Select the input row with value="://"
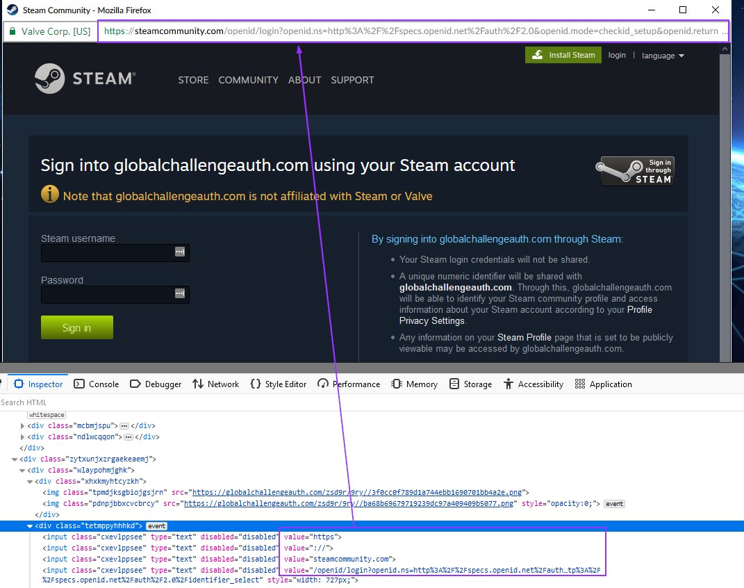The height and width of the screenshot is (588, 744). 188,548
